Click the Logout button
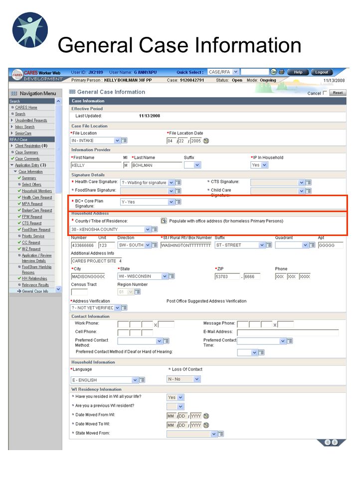The width and height of the screenshot is (359, 478). [322, 72]
